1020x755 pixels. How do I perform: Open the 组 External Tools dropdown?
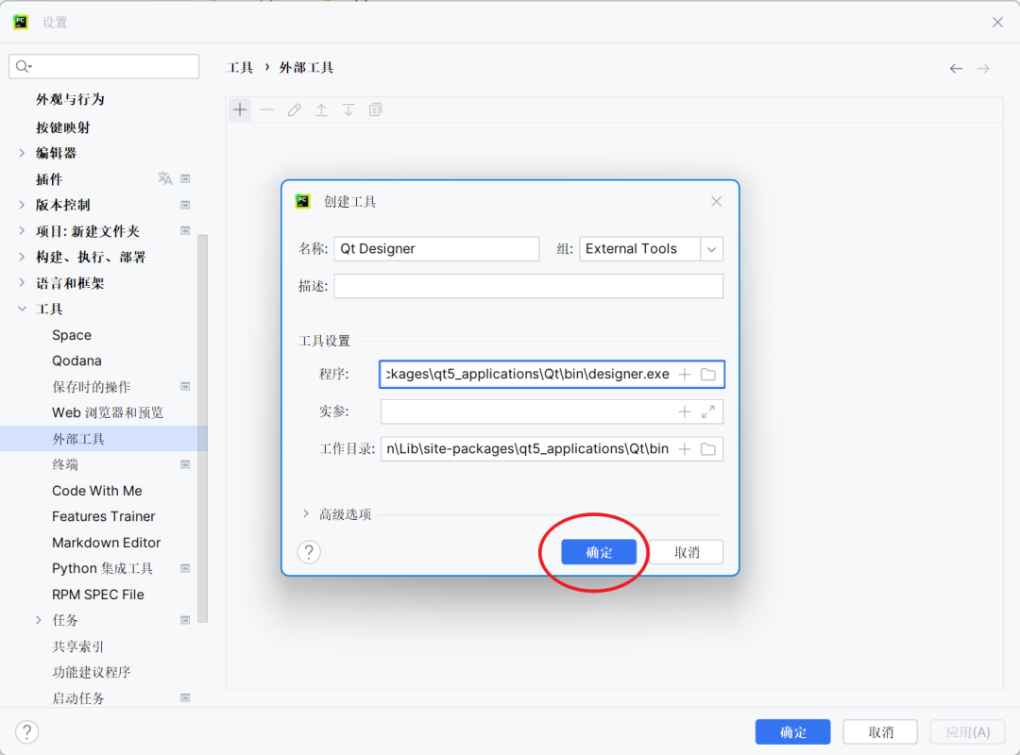(712, 249)
